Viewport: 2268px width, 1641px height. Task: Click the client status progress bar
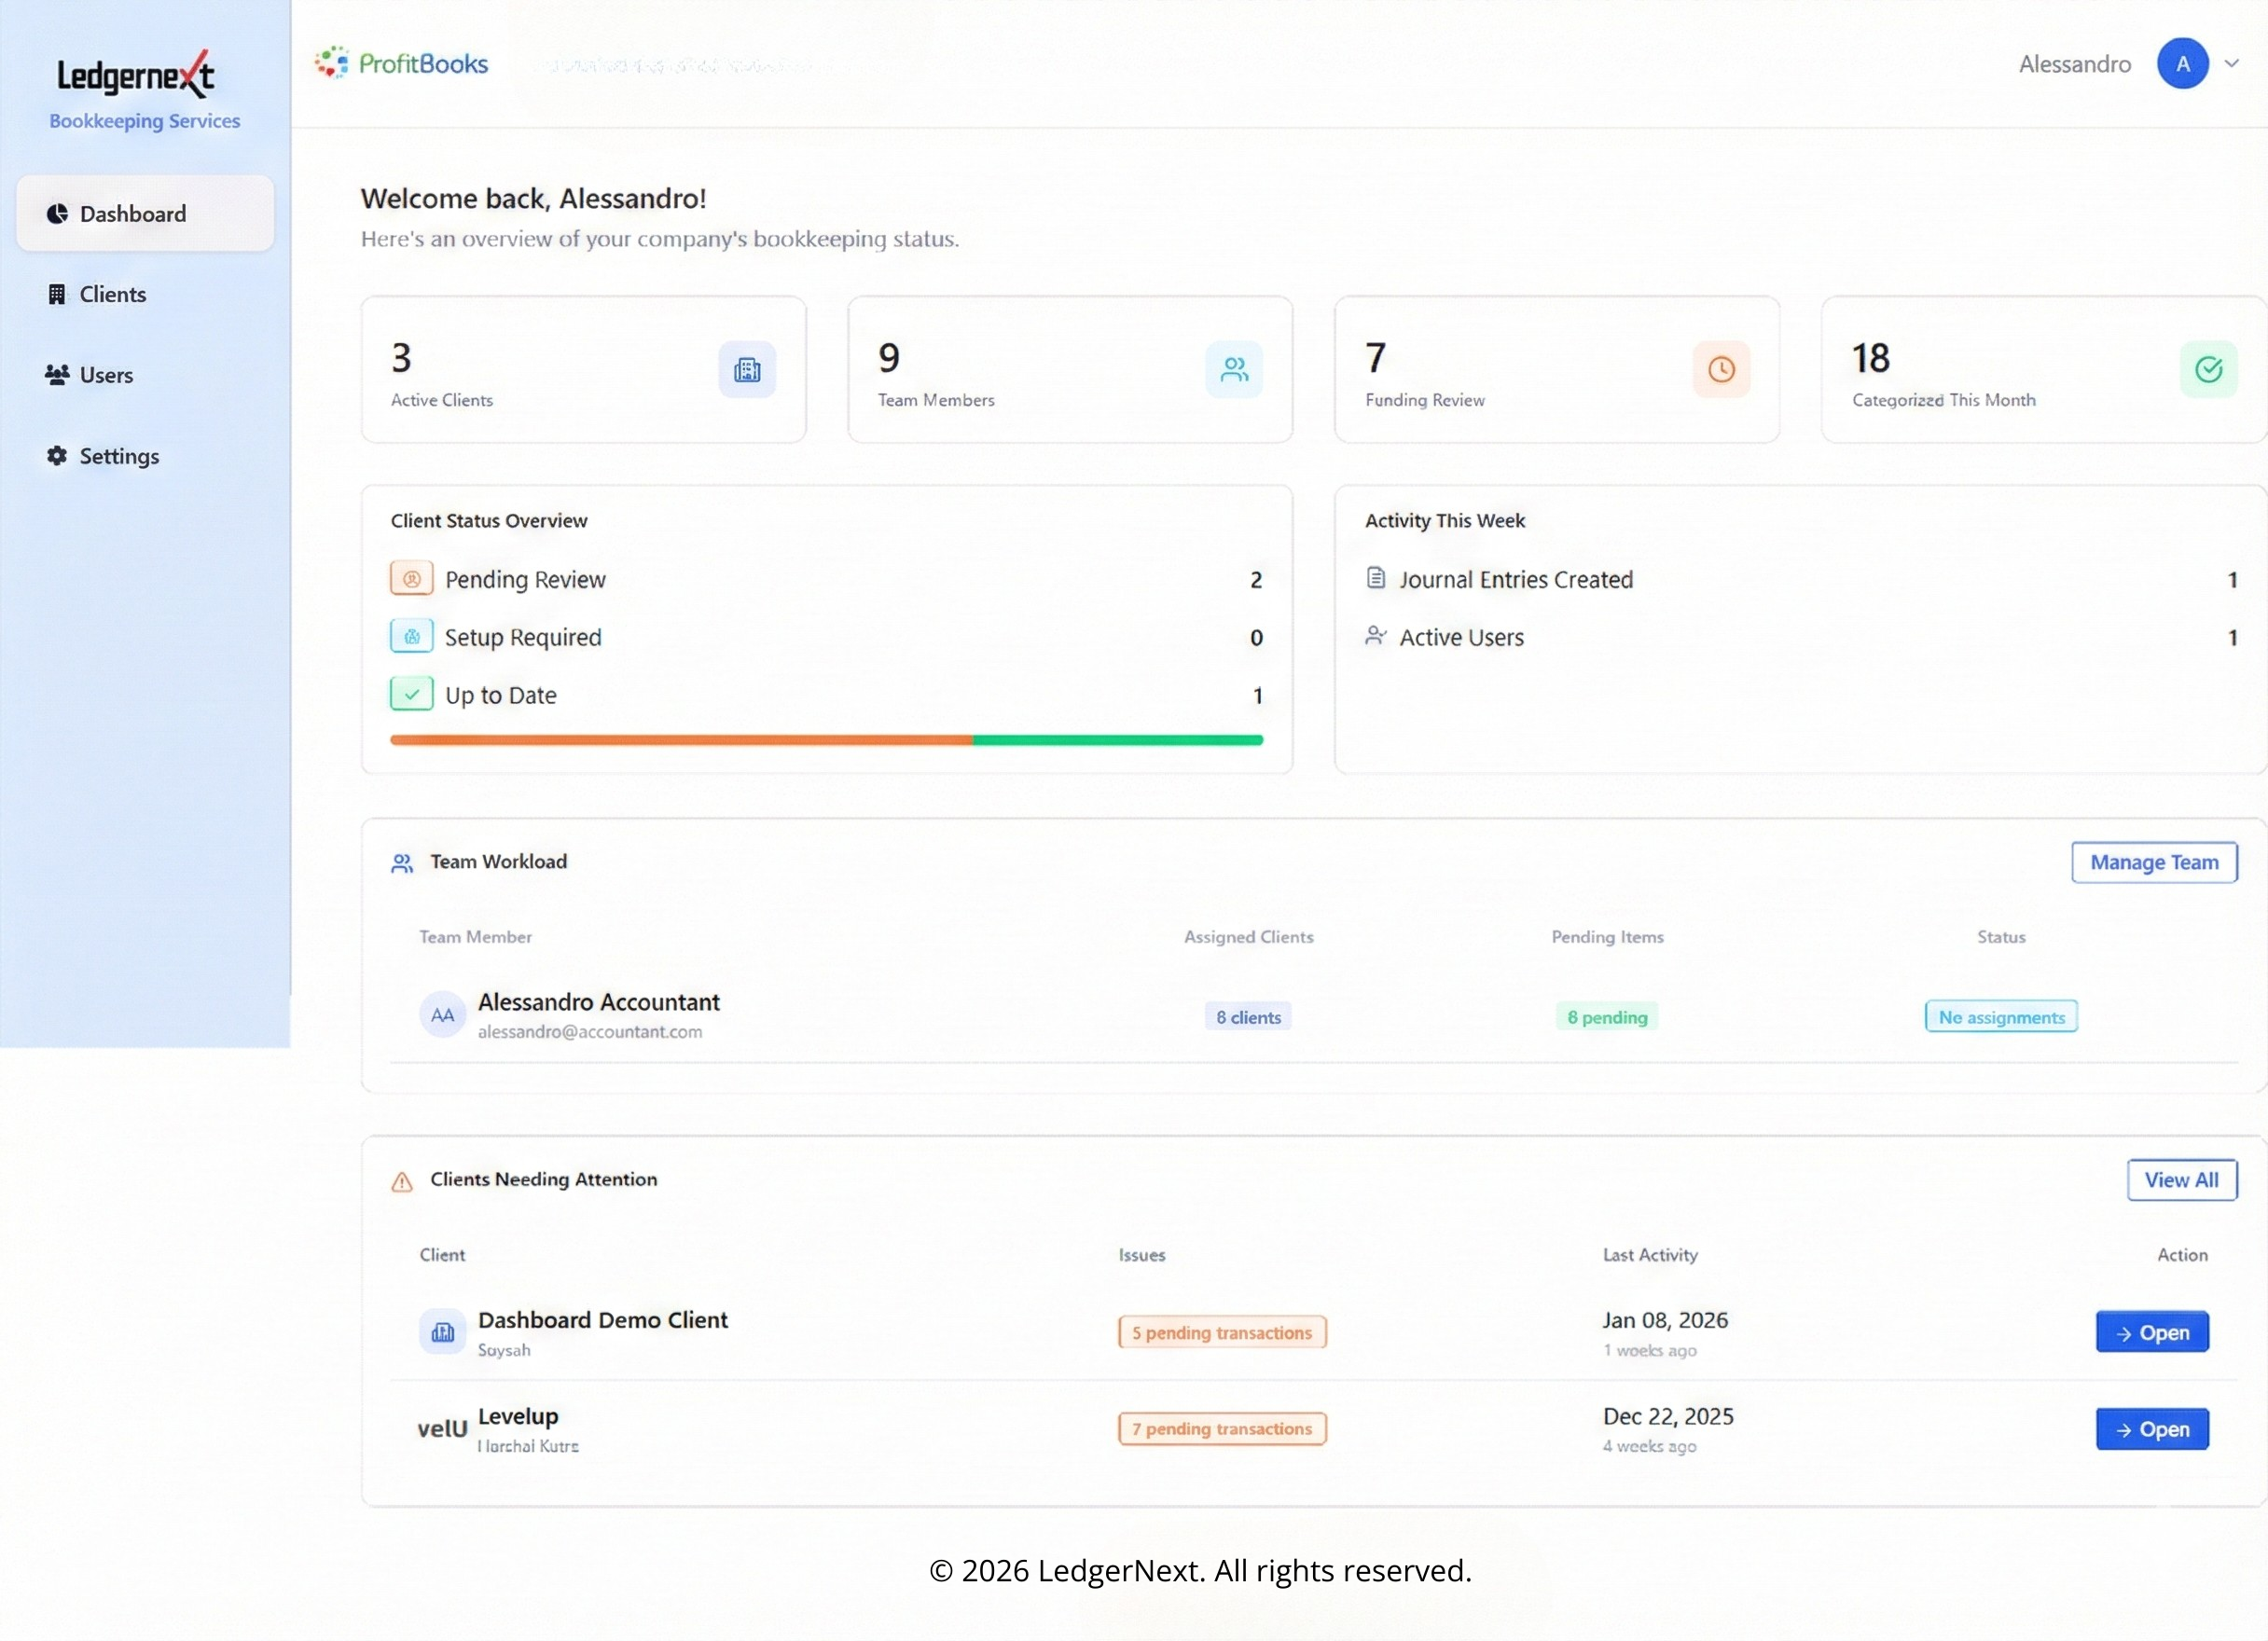(x=826, y=740)
